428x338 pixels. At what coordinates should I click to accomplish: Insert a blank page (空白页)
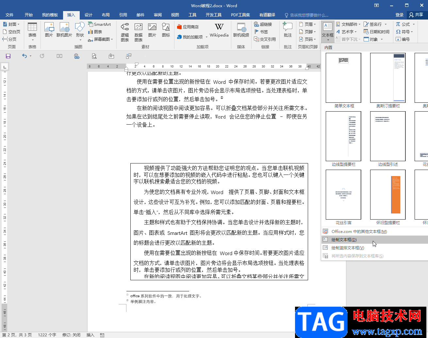point(11,32)
